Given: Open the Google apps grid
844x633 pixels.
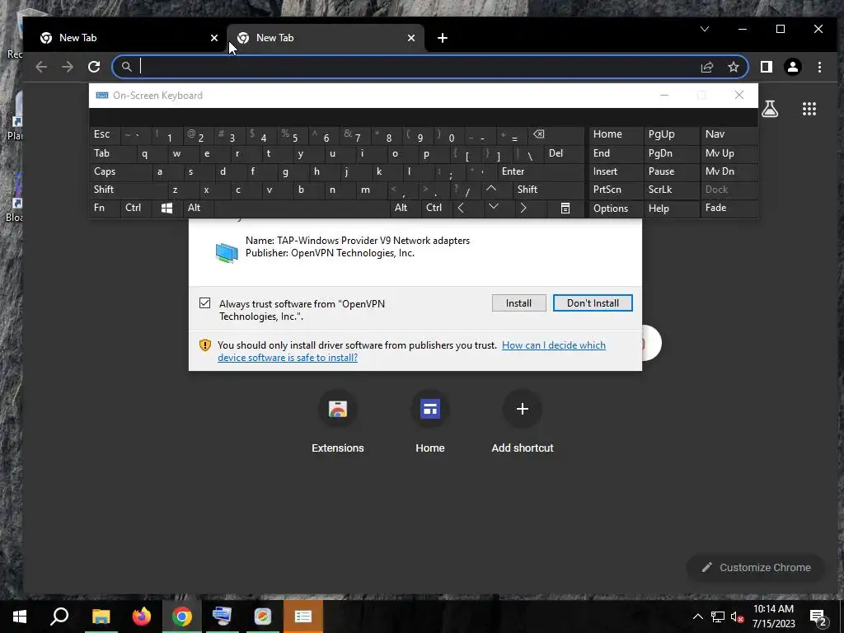Looking at the screenshot, I should (x=809, y=110).
